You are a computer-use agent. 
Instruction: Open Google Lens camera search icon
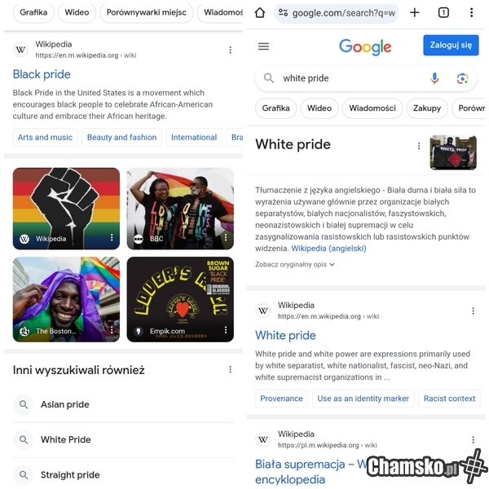pyautogui.click(x=462, y=78)
